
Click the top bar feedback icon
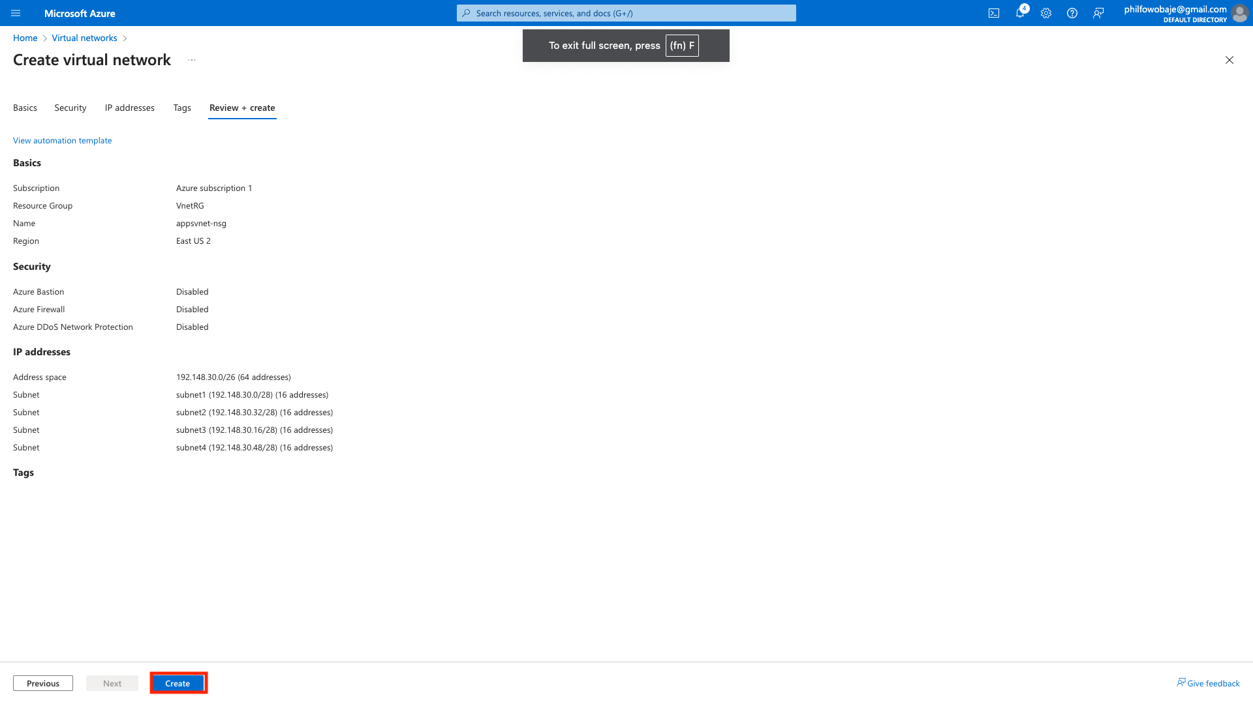tap(1098, 13)
